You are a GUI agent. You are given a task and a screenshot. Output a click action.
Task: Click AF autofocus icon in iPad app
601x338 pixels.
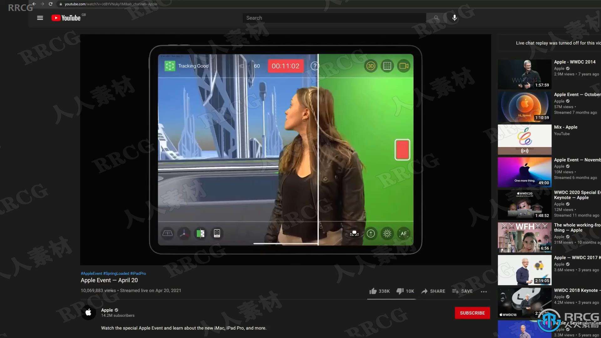[x=404, y=233]
